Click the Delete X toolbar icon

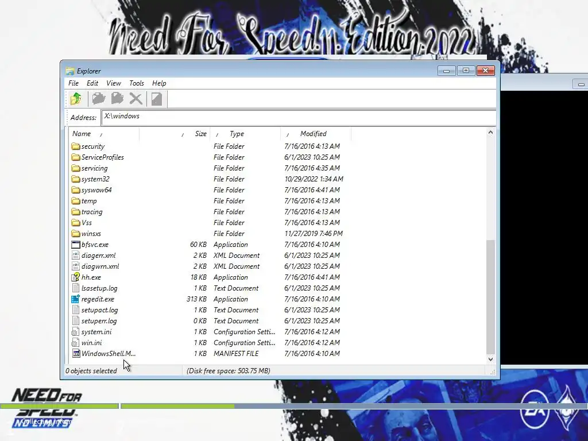(x=136, y=99)
